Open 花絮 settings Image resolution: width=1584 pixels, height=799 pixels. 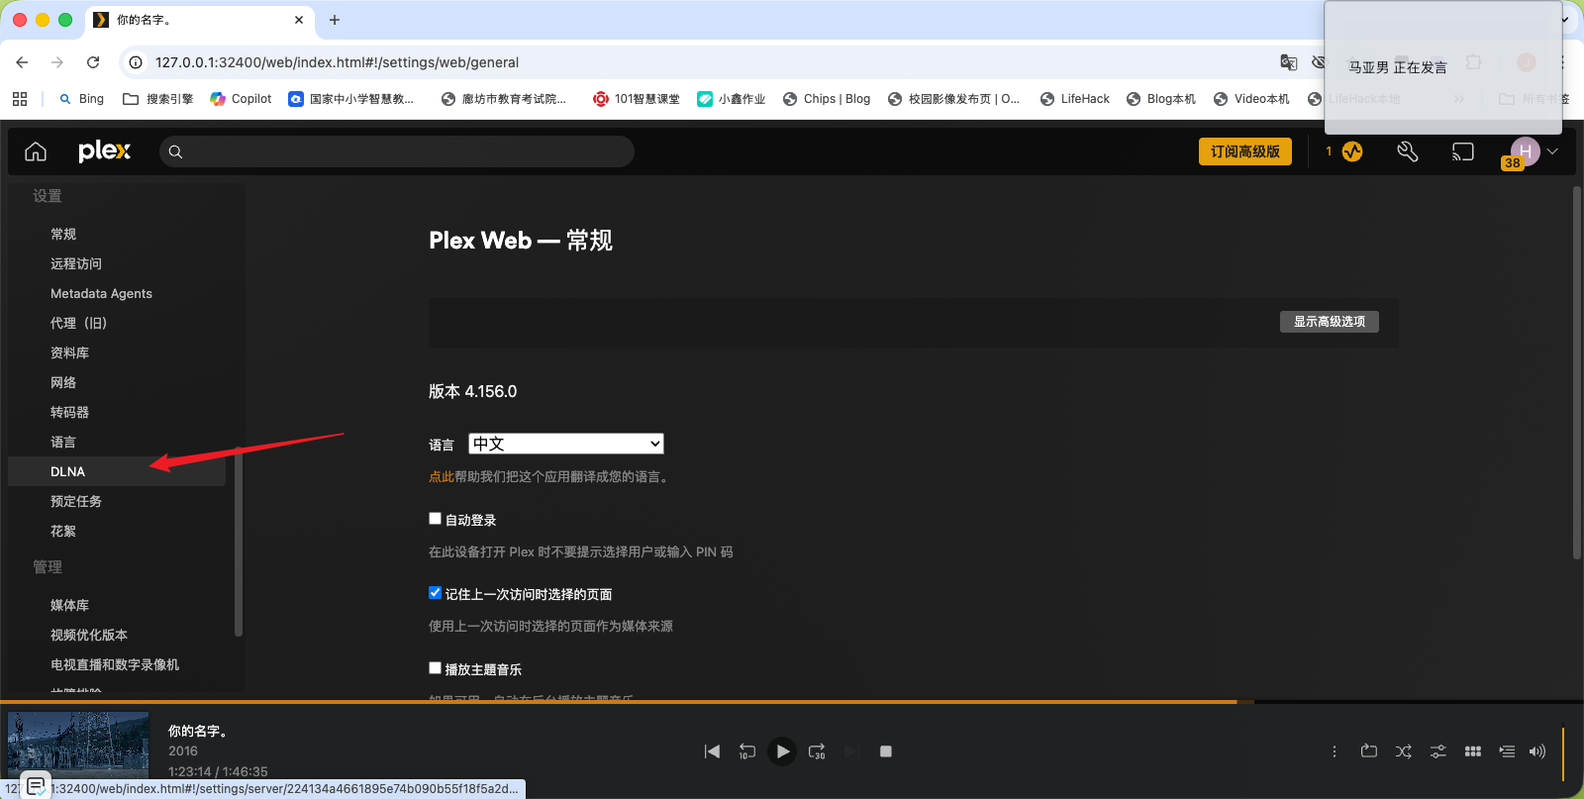63,531
